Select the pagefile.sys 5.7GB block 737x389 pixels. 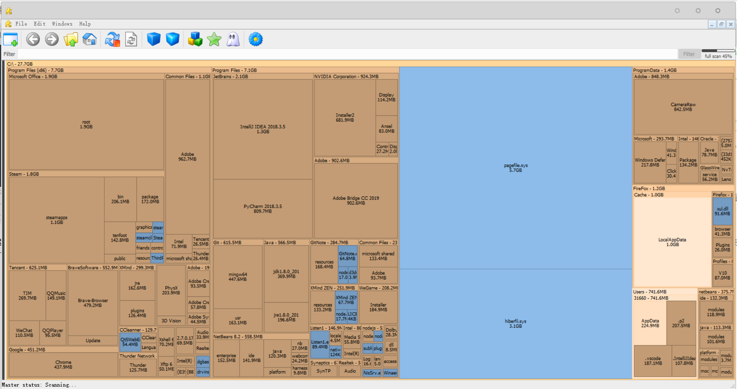(516, 168)
